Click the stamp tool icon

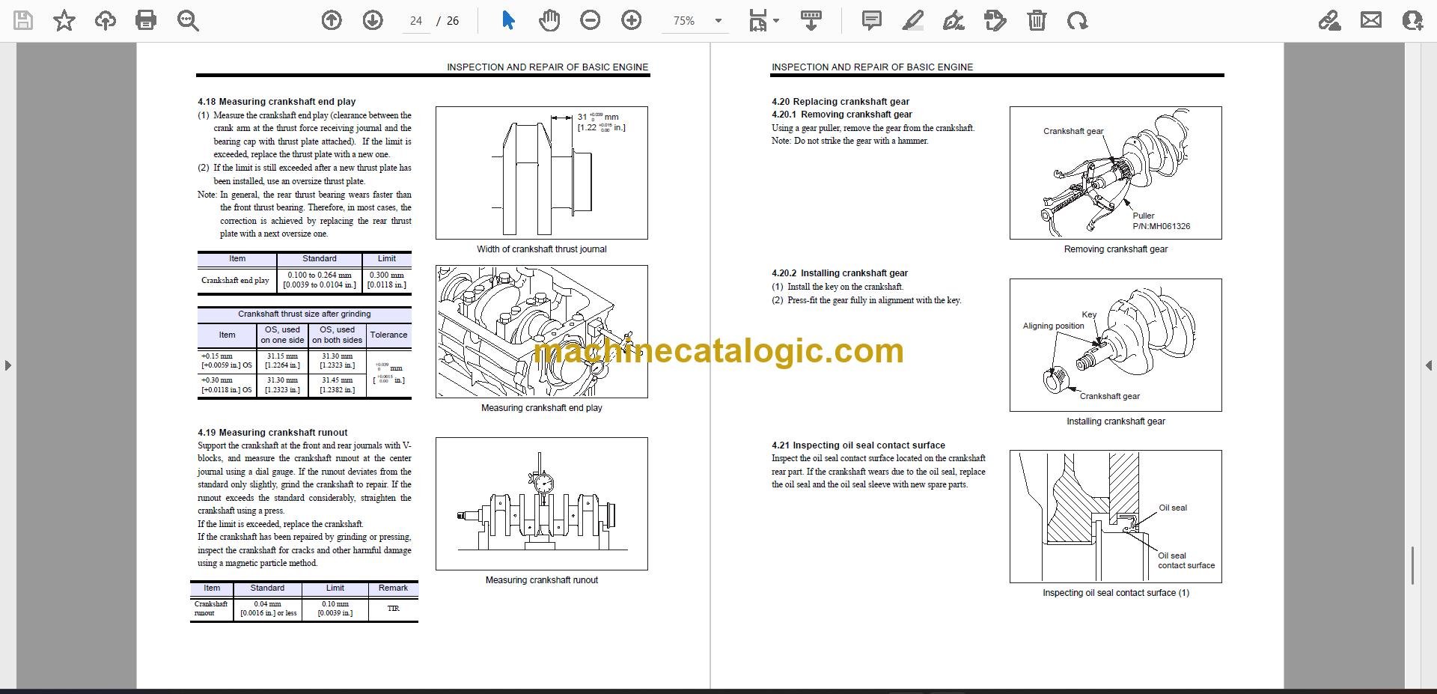tap(995, 20)
